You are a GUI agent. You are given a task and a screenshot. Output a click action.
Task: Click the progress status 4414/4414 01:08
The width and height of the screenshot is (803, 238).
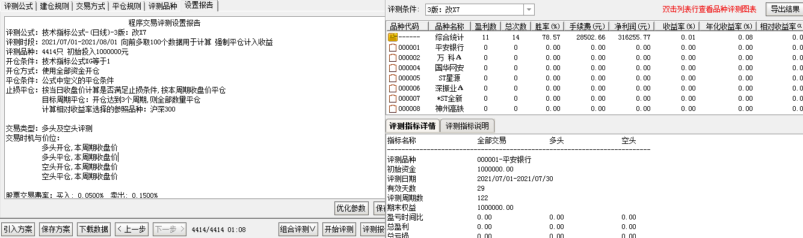tap(218, 229)
